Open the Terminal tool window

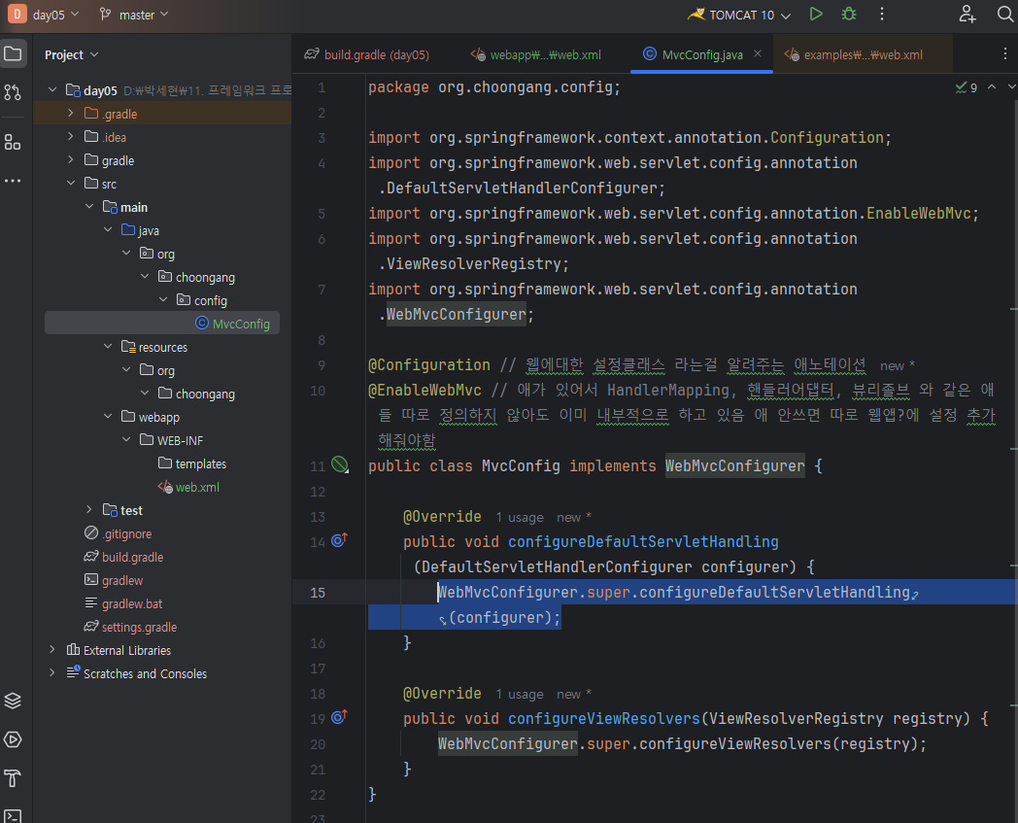point(13,816)
